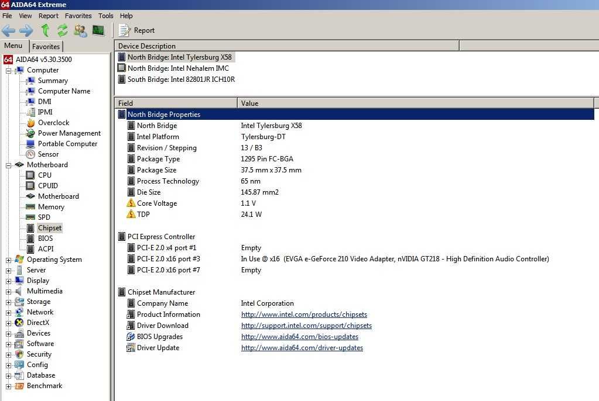Click the Core Voltage warning icon
The width and height of the screenshot is (599, 401).
131,203
